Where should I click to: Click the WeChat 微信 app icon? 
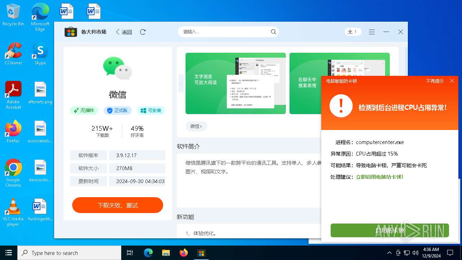pyautogui.click(x=118, y=68)
